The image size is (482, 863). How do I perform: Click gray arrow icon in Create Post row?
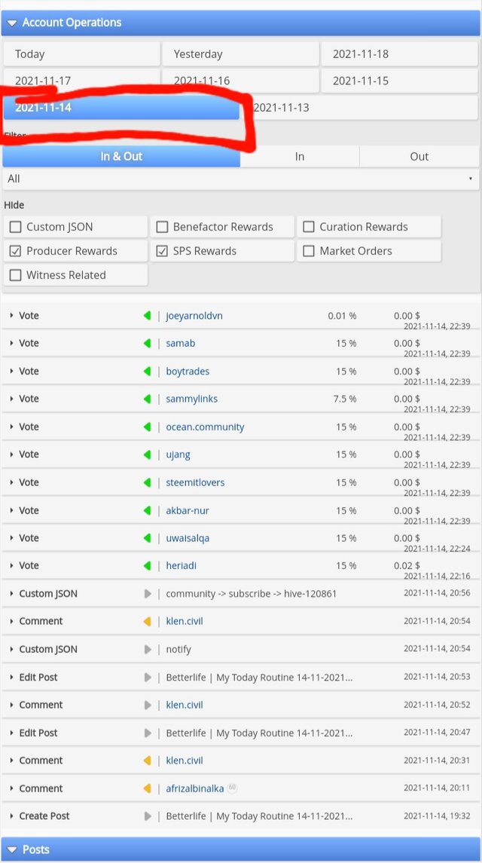[x=148, y=816]
